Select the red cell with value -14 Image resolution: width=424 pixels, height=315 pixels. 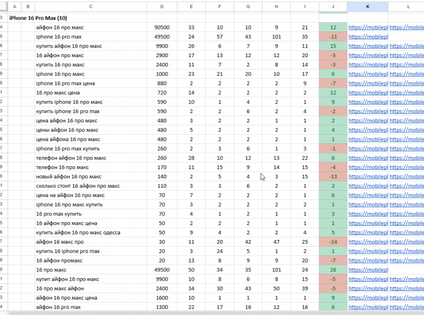pos(333,242)
